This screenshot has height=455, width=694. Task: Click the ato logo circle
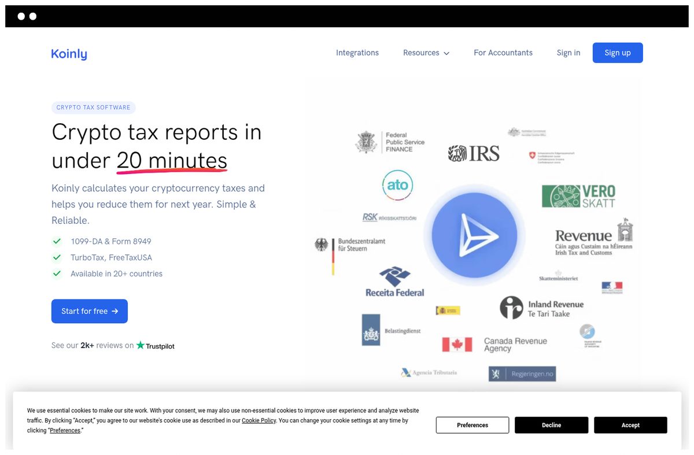tap(397, 186)
